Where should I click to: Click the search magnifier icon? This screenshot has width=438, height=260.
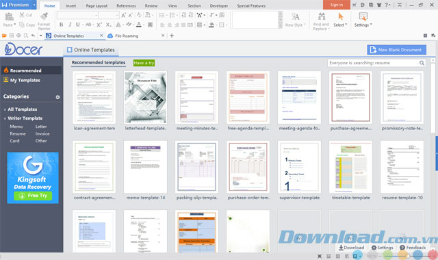pos(422,63)
